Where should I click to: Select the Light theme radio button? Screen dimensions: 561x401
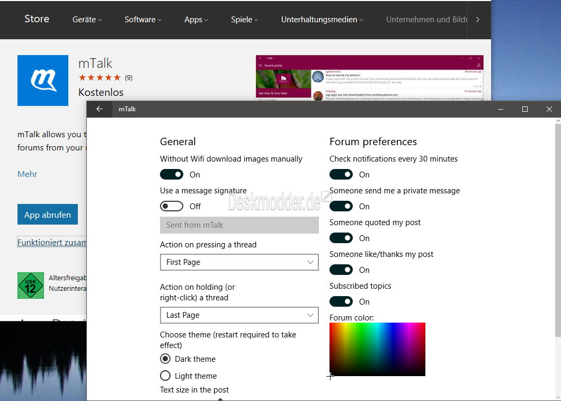point(165,376)
